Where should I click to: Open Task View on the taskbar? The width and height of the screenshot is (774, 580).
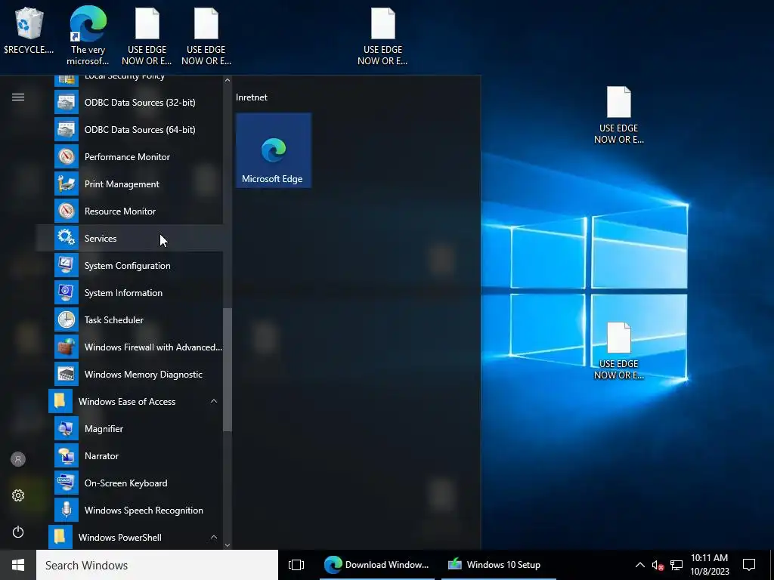[x=296, y=565]
